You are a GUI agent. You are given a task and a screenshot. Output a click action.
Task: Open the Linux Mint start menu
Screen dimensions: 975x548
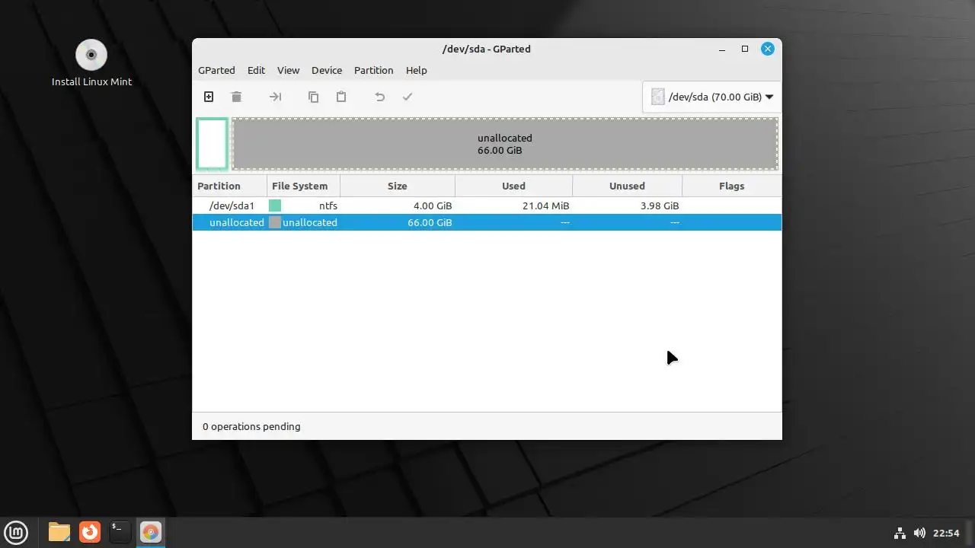(x=16, y=532)
